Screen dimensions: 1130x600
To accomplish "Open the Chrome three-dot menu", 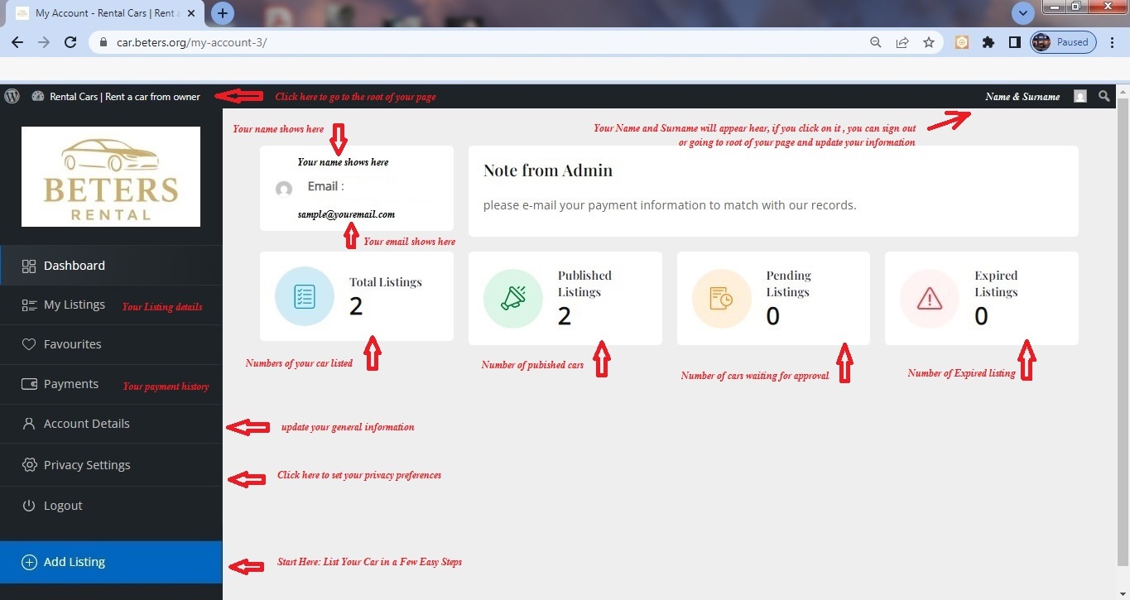I will coord(1113,42).
